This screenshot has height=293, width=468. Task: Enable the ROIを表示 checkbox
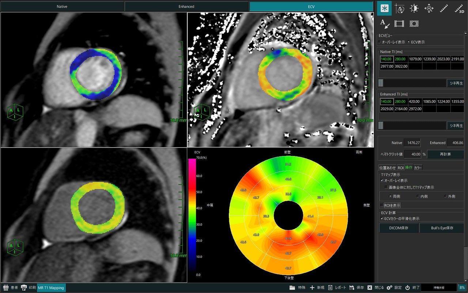(x=382, y=205)
